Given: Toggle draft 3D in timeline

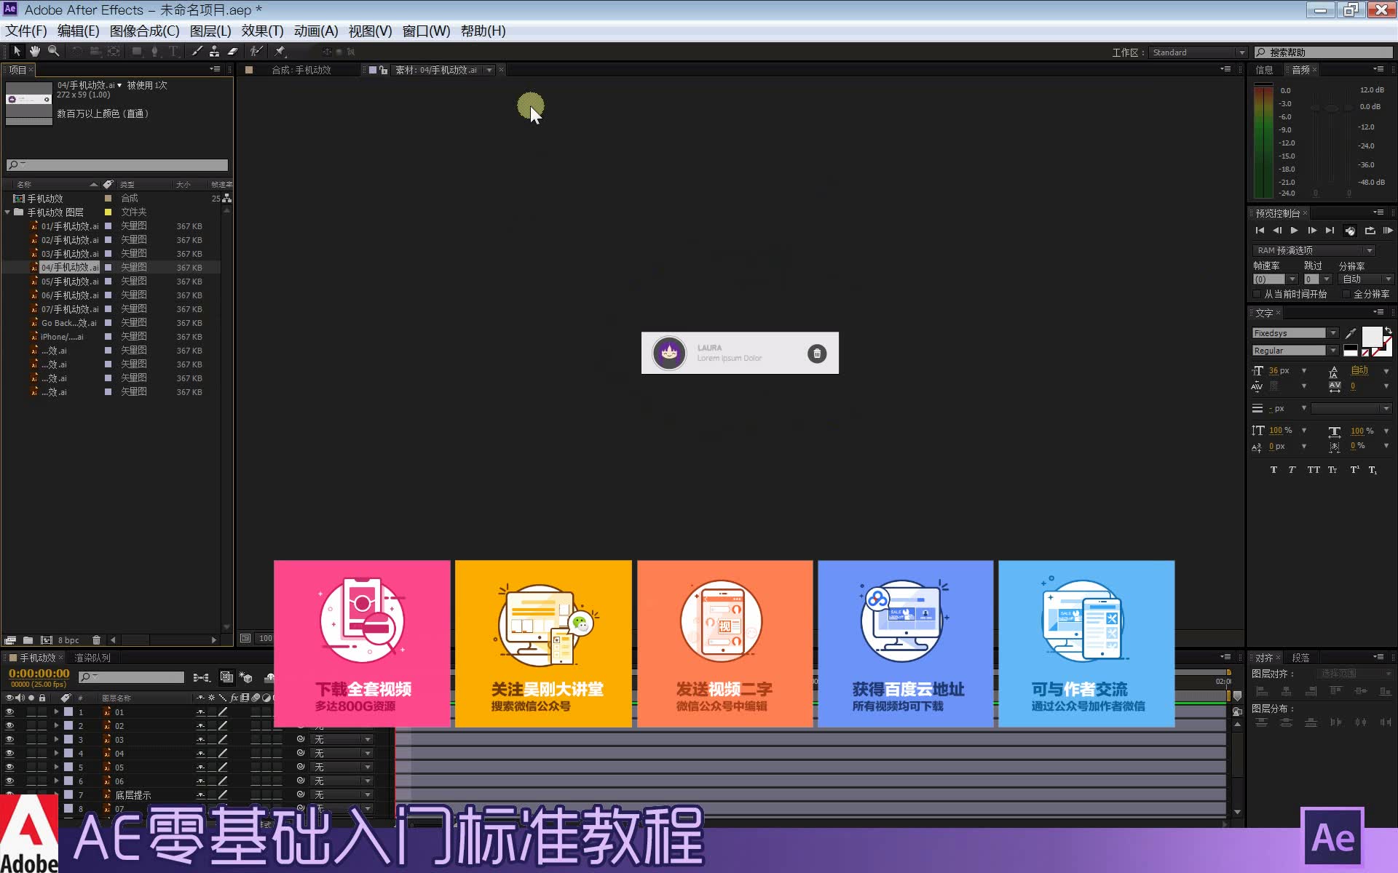Looking at the screenshot, I should point(245,678).
